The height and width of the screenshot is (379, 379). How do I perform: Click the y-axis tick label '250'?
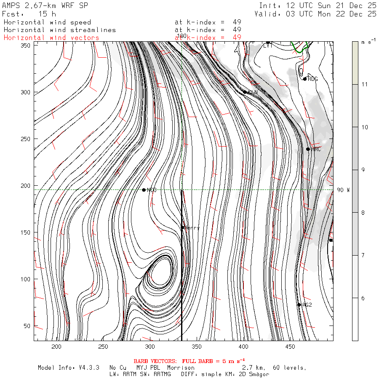coord(26,139)
